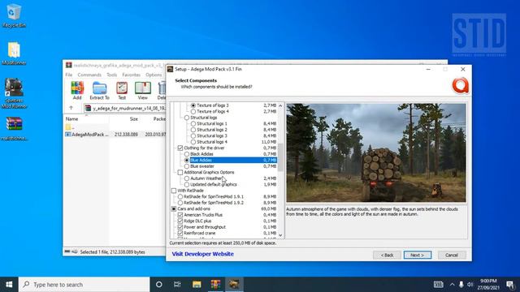520x292 pixels.
Task: Open the Options menu in WinRAR
Action: tap(154, 75)
